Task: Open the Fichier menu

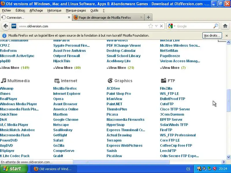Action: point(6,10)
